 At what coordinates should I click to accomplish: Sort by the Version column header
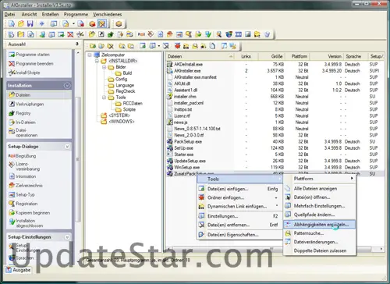click(326, 56)
